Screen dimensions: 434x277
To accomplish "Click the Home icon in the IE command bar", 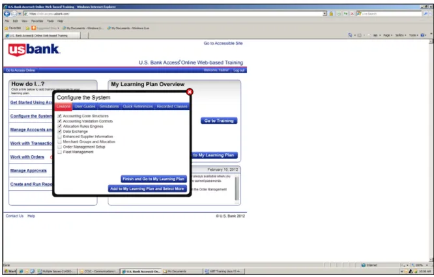I will pos(350,35).
